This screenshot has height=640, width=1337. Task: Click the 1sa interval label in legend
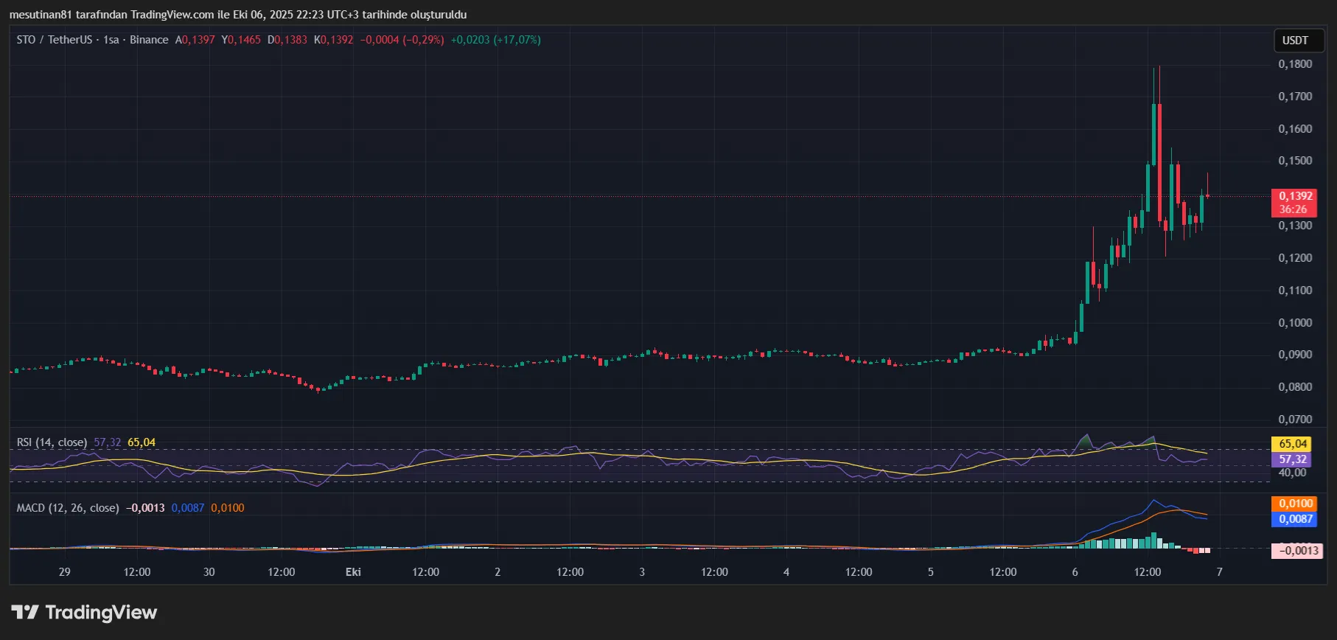(111, 40)
